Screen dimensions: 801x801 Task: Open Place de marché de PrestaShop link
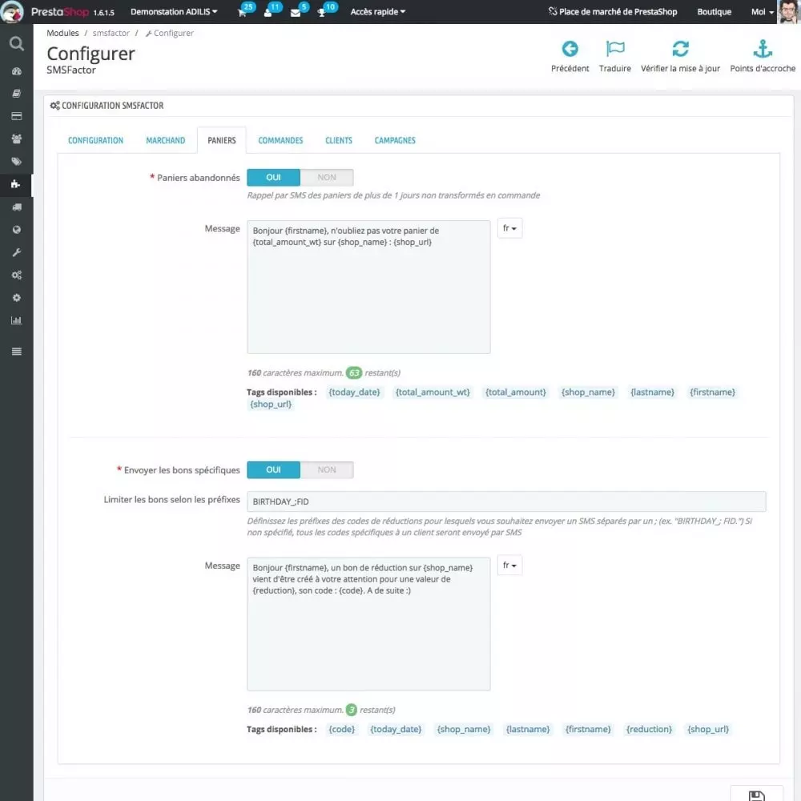coord(613,12)
